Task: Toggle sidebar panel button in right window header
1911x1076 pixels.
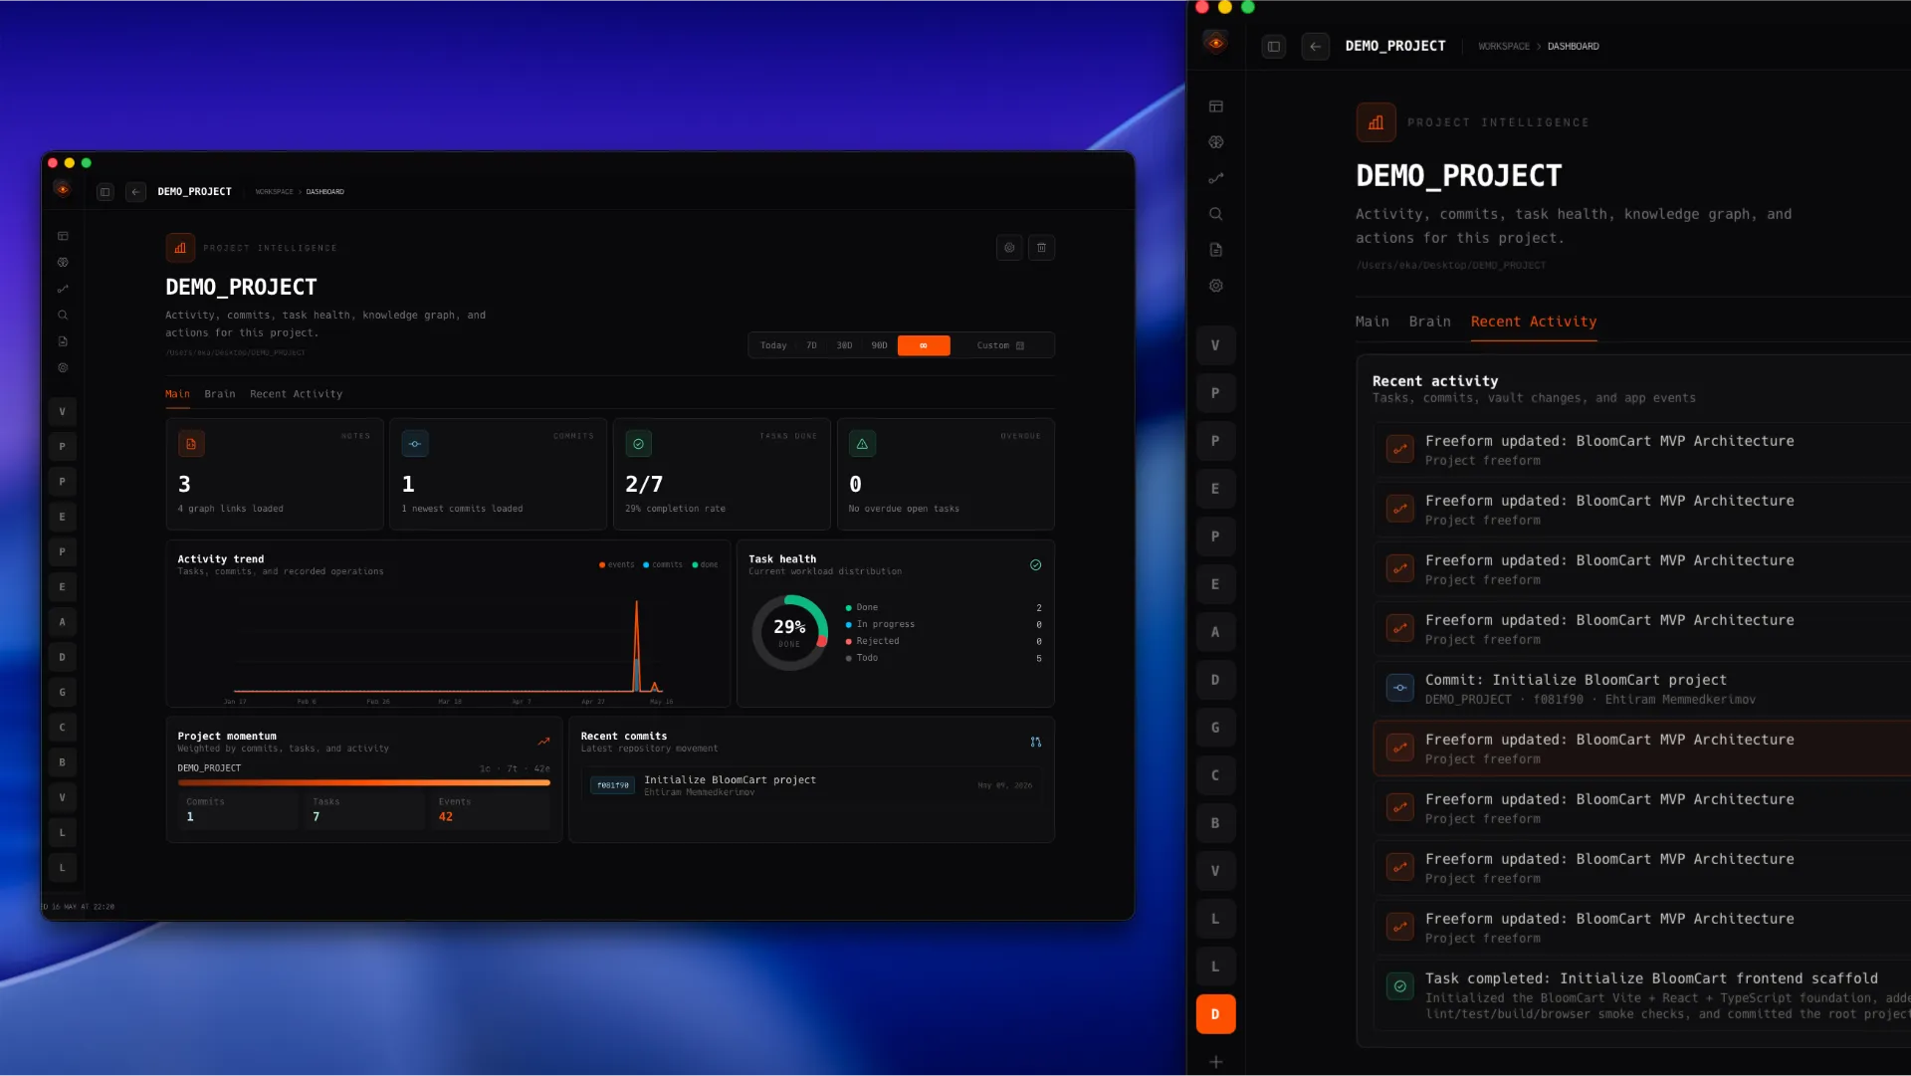Action: 1273,47
